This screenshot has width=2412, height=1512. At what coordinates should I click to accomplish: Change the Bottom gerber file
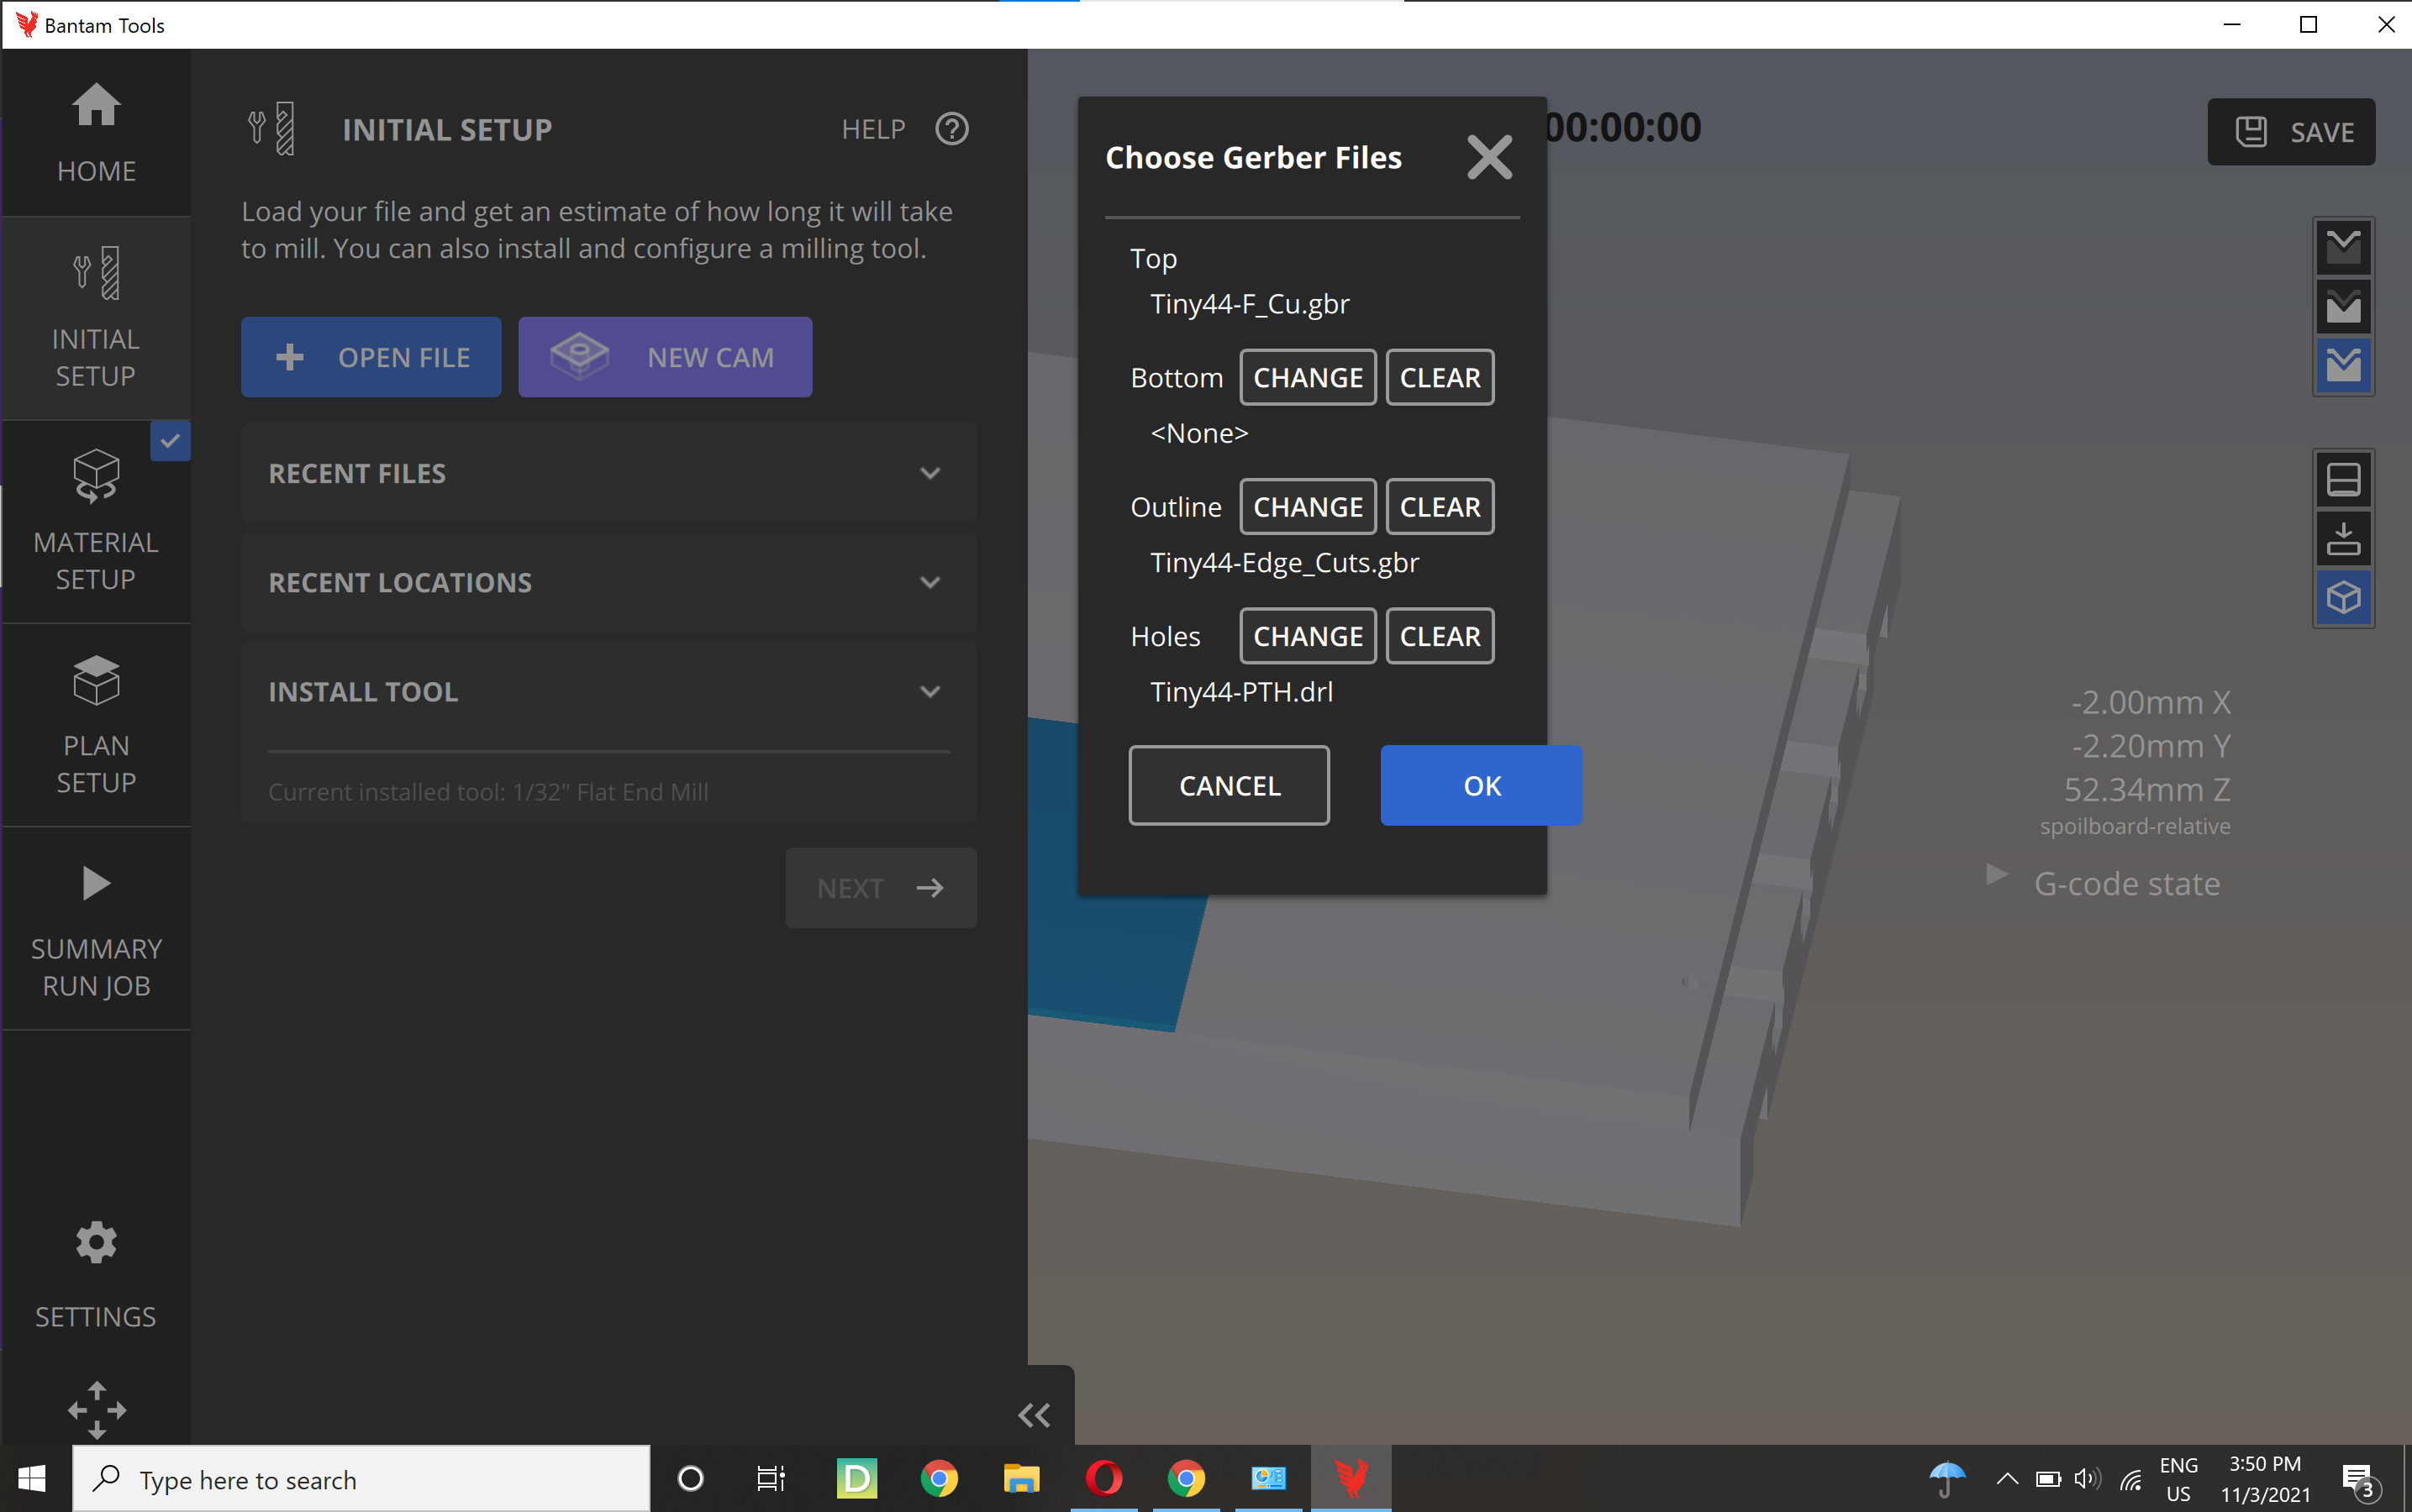point(1308,377)
